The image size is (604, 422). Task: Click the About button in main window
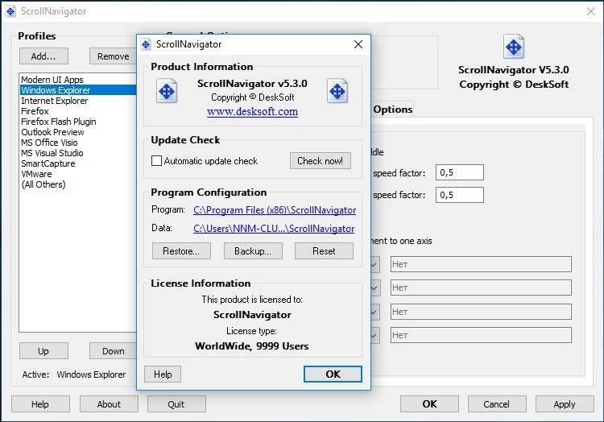(109, 404)
